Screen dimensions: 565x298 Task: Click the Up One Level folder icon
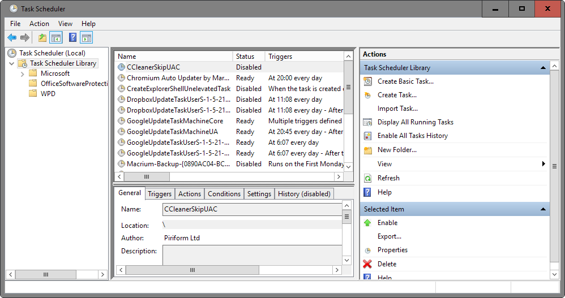pyautogui.click(x=42, y=38)
